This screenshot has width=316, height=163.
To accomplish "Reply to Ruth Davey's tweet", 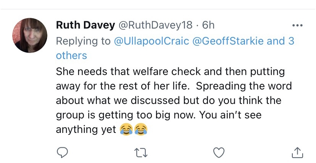I will pos(62,152).
